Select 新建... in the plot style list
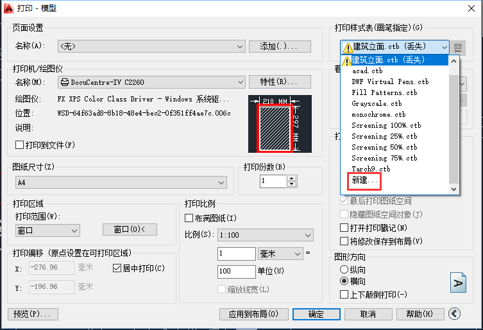Image resolution: width=483 pixels, height=330 pixels. (x=364, y=181)
